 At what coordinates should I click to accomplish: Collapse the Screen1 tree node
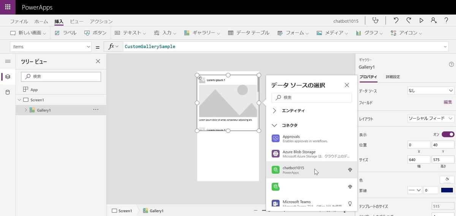click(x=19, y=100)
